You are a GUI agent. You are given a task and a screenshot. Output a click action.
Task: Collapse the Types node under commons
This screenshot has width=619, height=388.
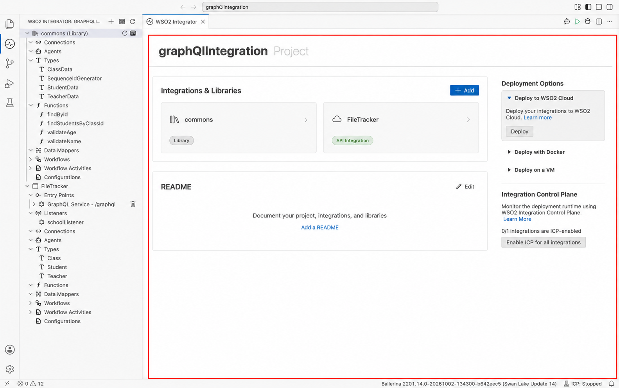point(31,60)
